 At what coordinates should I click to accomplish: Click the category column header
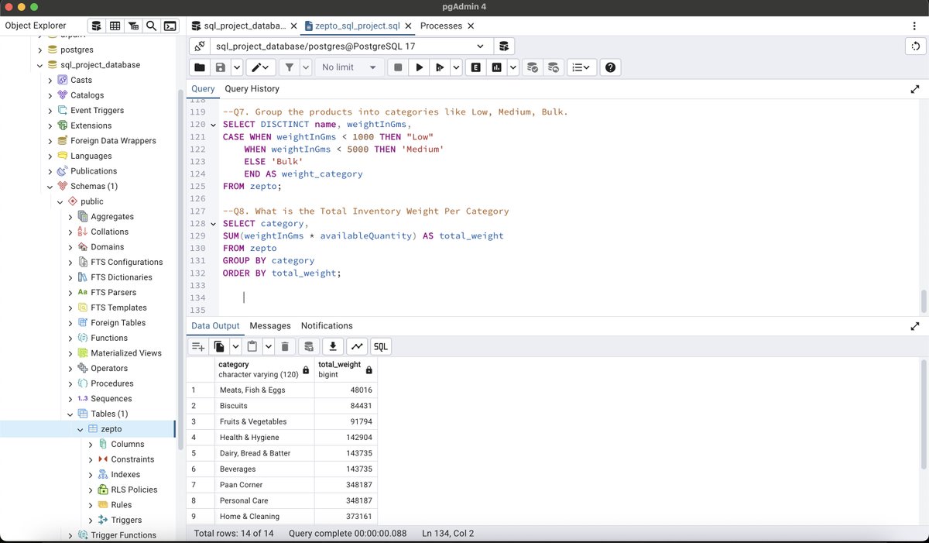click(265, 369)
